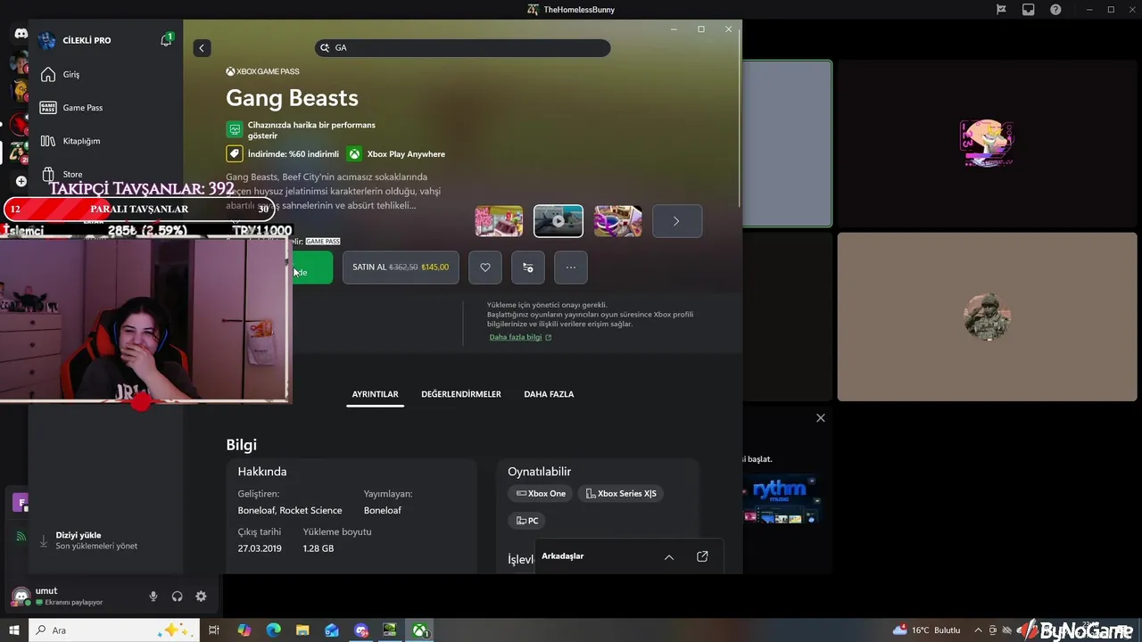The width and height of the screenshot is (1142, 642).
Task: Select the third Gang Beasts screenshot thumbnail
Action: 618,221
